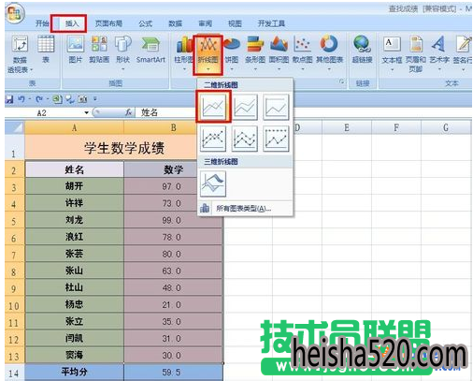Image resolution: width=473 pixels, height=381 pixels.
Task: Pick the 3D line chart thumbnail
Action: (213, 183)
